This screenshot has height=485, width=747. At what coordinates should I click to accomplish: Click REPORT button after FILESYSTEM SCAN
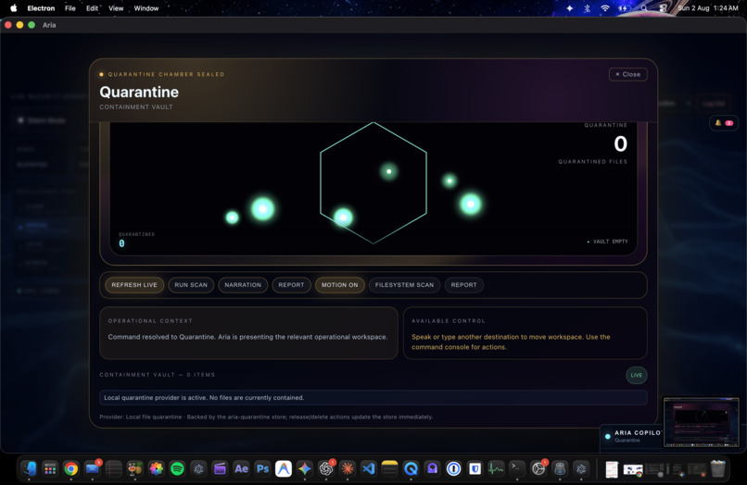click(464, 285)
